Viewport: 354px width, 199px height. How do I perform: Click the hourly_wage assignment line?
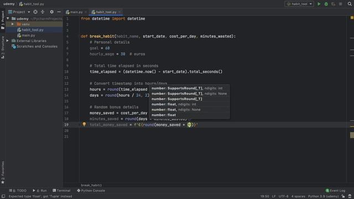[x=117, y=54]
